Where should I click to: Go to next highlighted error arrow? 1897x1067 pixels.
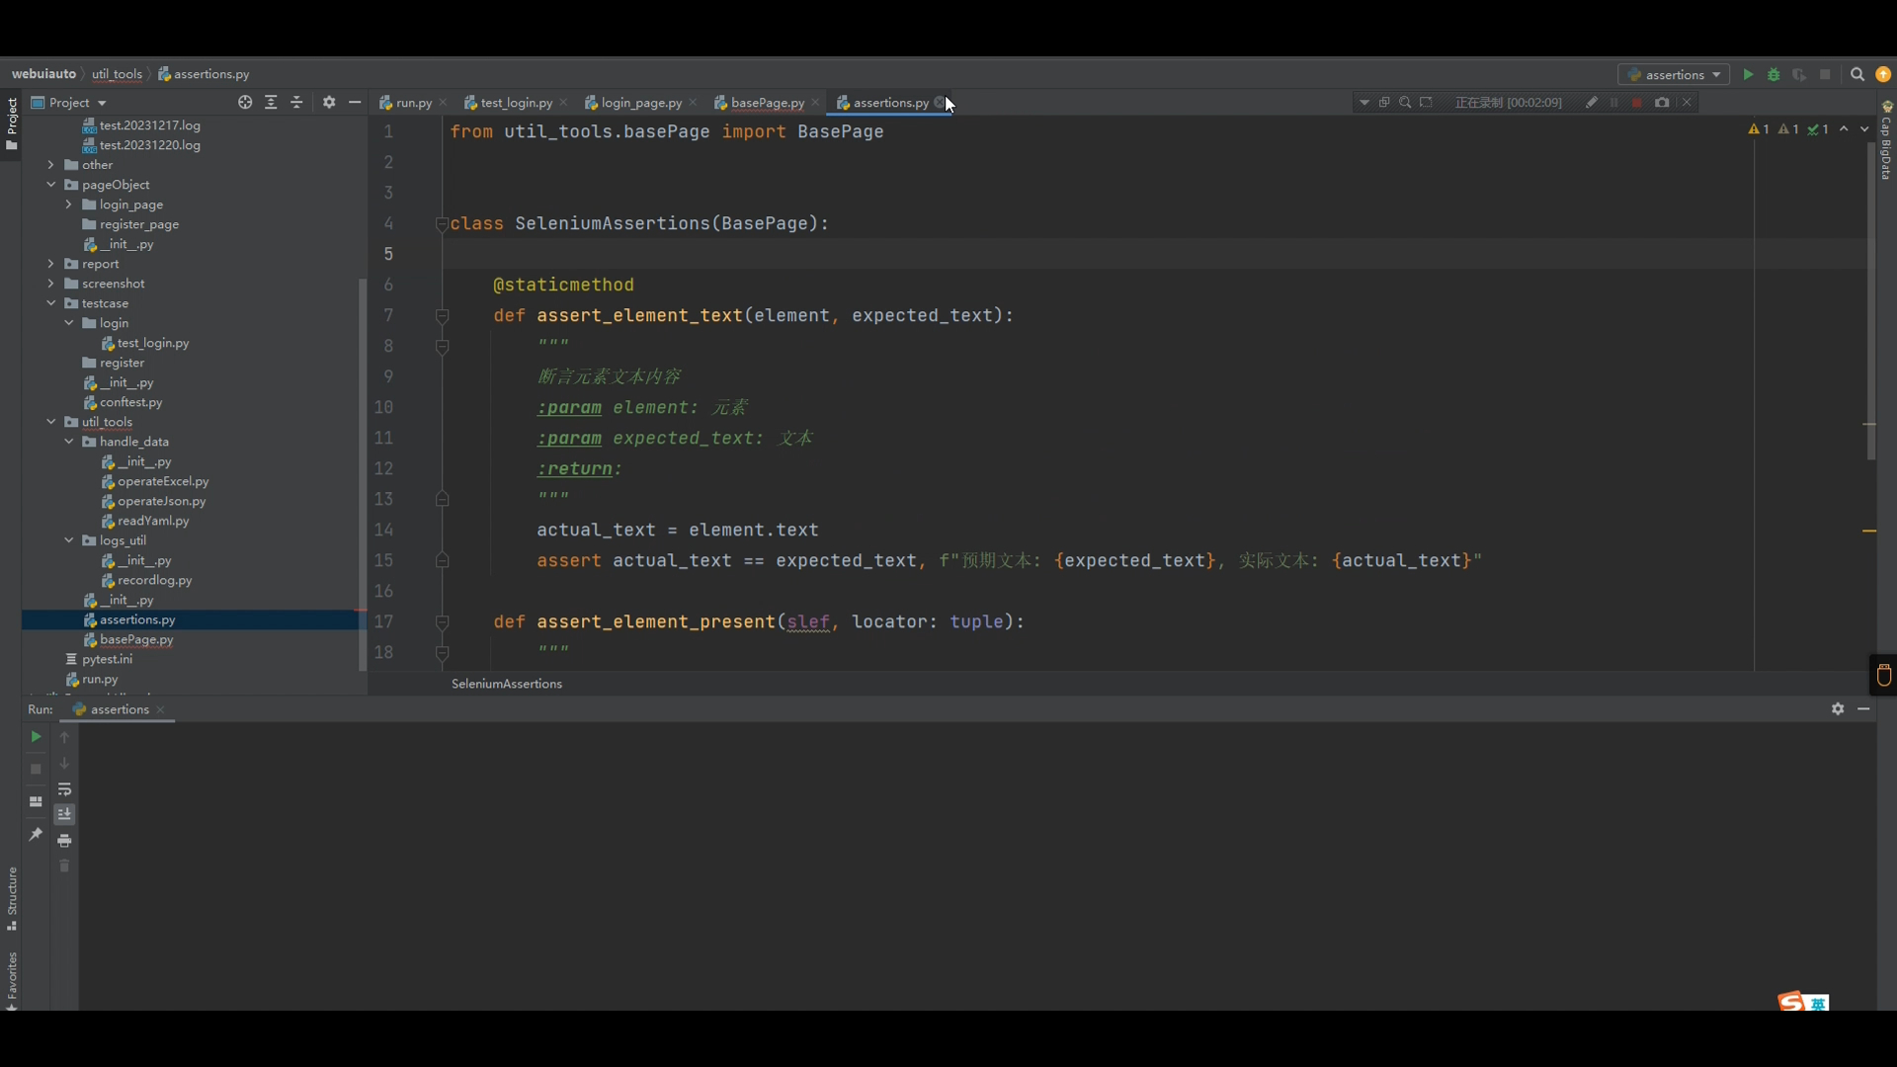(x=1864, y=129)
